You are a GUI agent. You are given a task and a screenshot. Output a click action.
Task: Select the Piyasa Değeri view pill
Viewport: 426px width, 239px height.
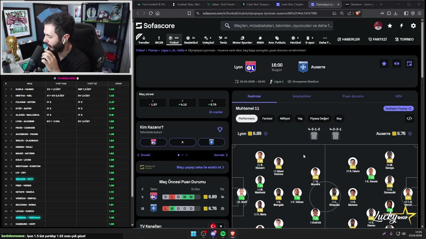click(x=319, y=119)
